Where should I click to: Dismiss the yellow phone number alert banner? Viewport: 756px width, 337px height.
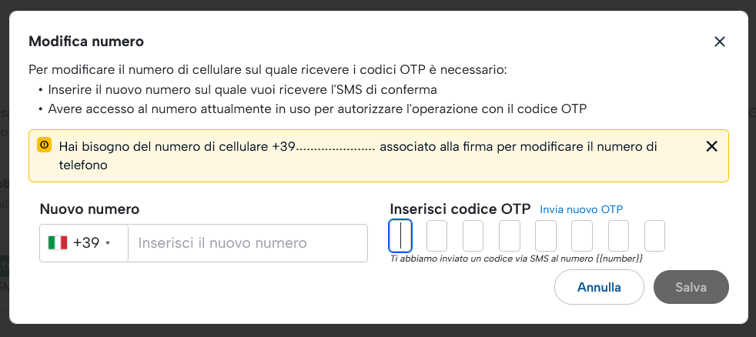[711, 146]
